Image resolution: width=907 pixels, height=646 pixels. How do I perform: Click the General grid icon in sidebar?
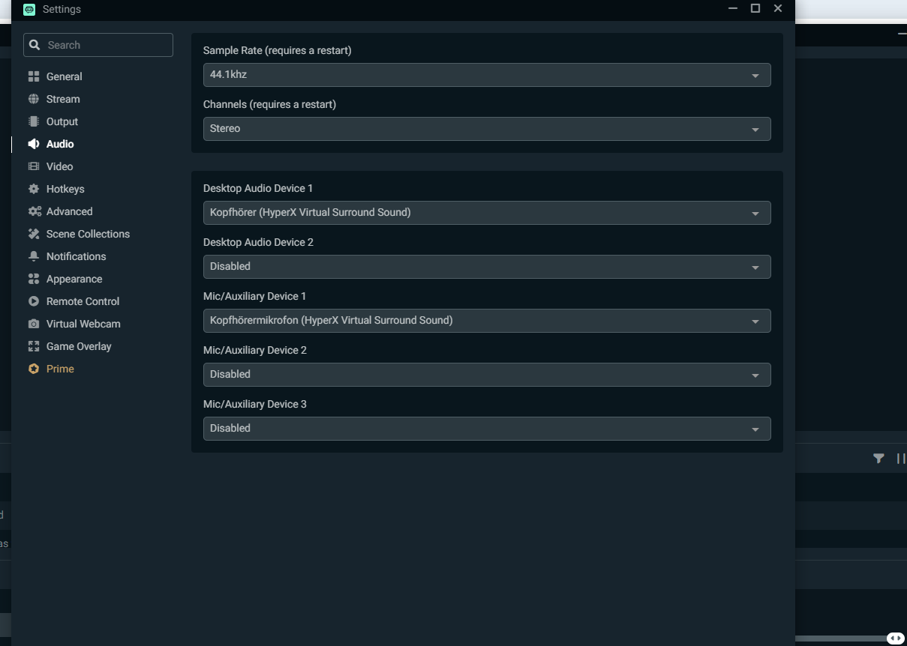pos(34,76)
